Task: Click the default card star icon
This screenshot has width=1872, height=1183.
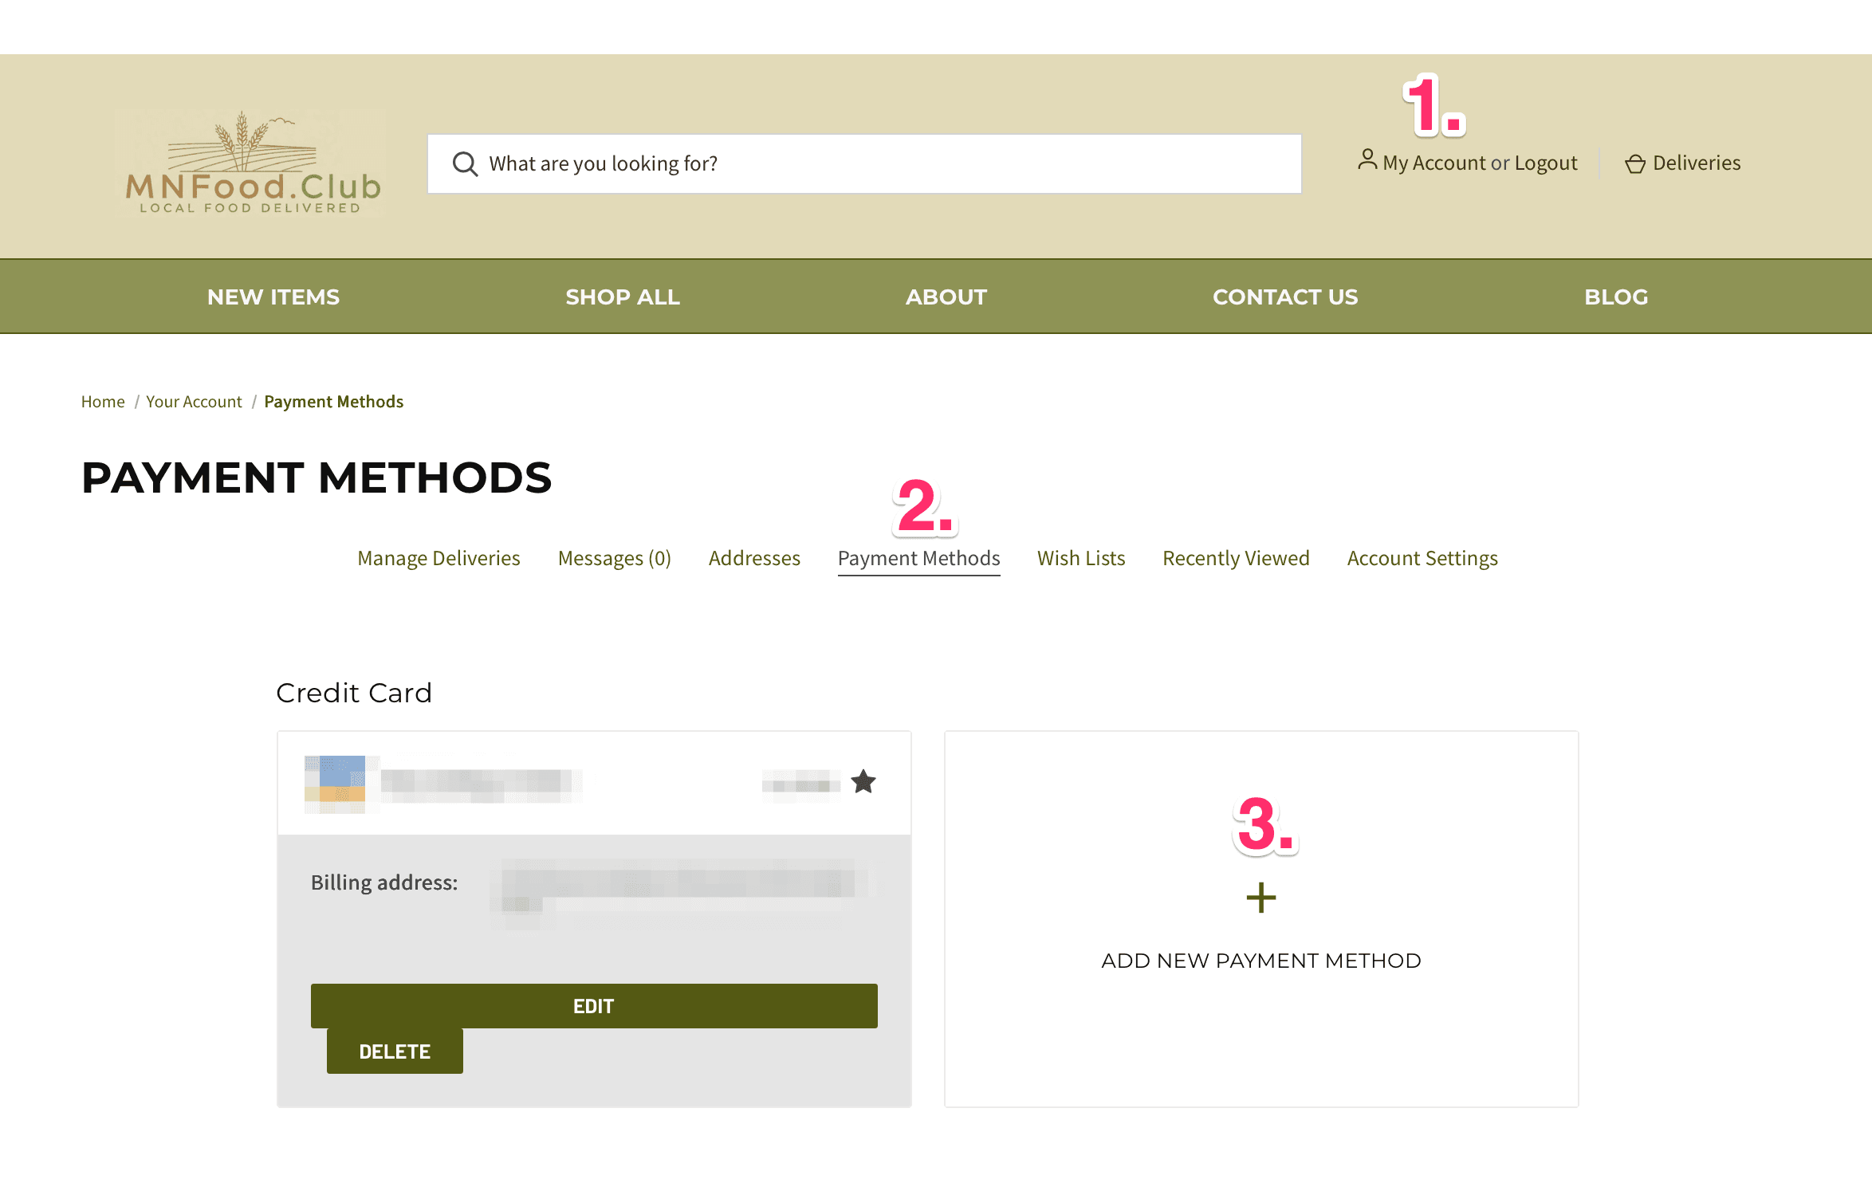Action: (863, 781)
